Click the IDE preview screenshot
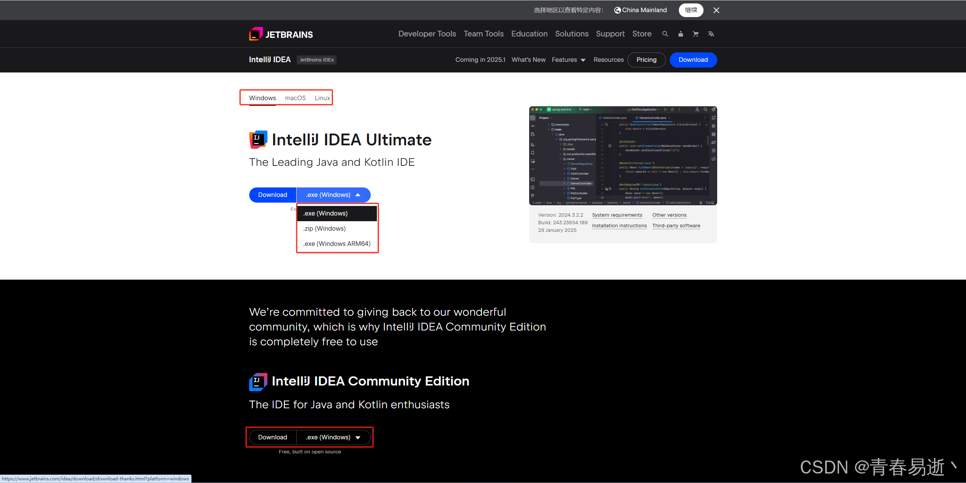Image resolution: width=966 pixels, height=483 pixels. click(x=622, y=156)
